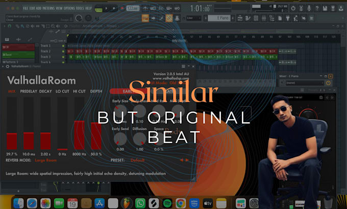Open the piano roll view icon
The image size is (347, 209).
248,18
